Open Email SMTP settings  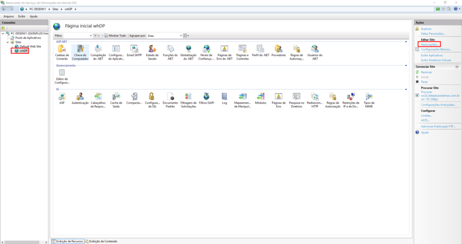point(134,51)
